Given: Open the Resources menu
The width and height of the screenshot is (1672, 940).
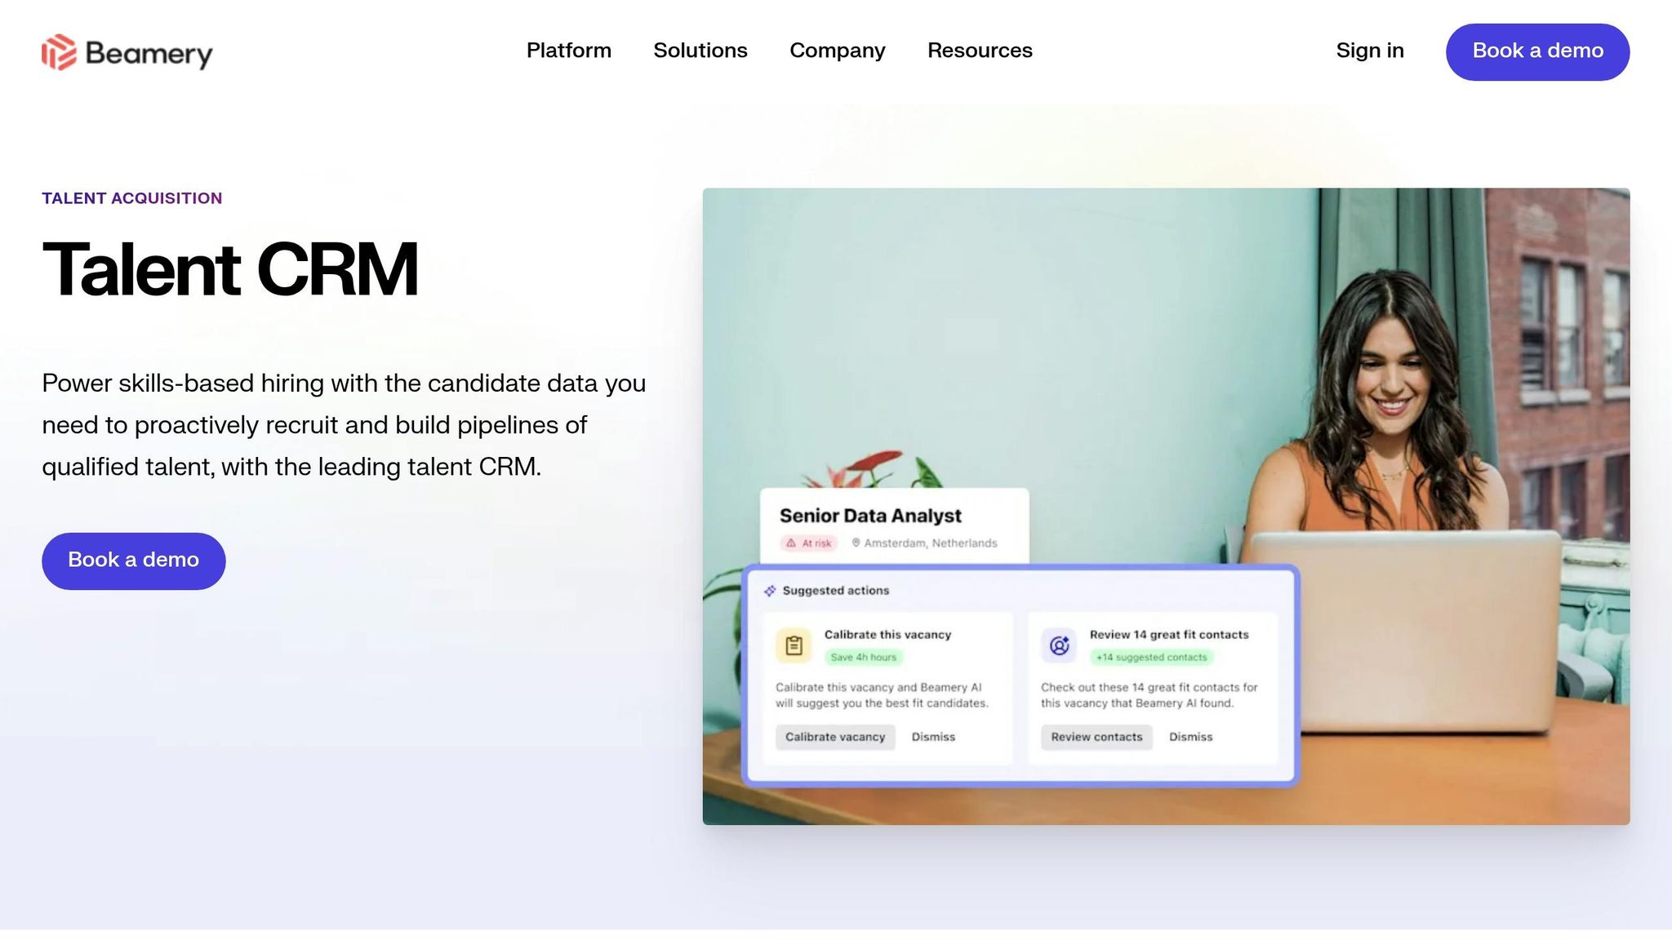Looking at the screenshot, I should click(980, 51).
